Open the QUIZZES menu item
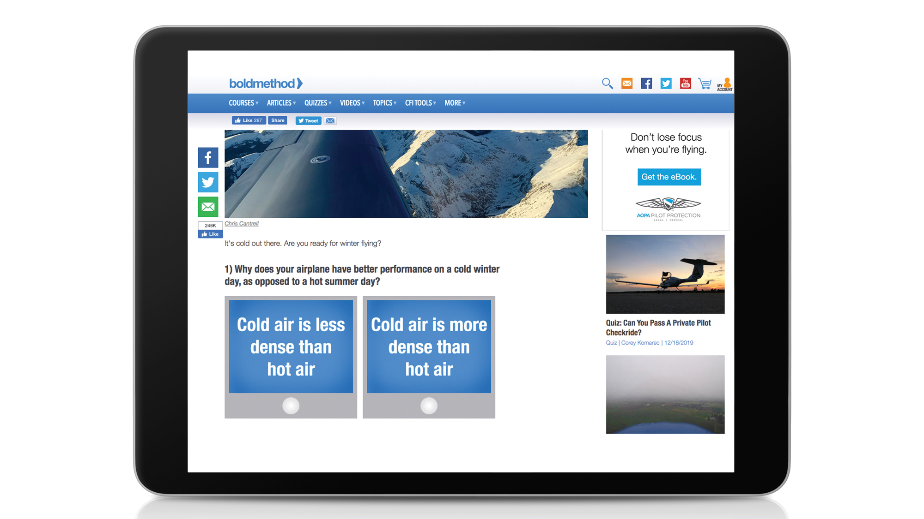924x519 pixels. (317, 102)
